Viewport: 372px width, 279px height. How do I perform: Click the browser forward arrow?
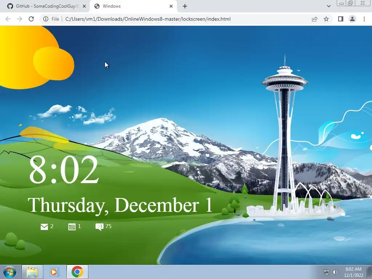(20, 19)
